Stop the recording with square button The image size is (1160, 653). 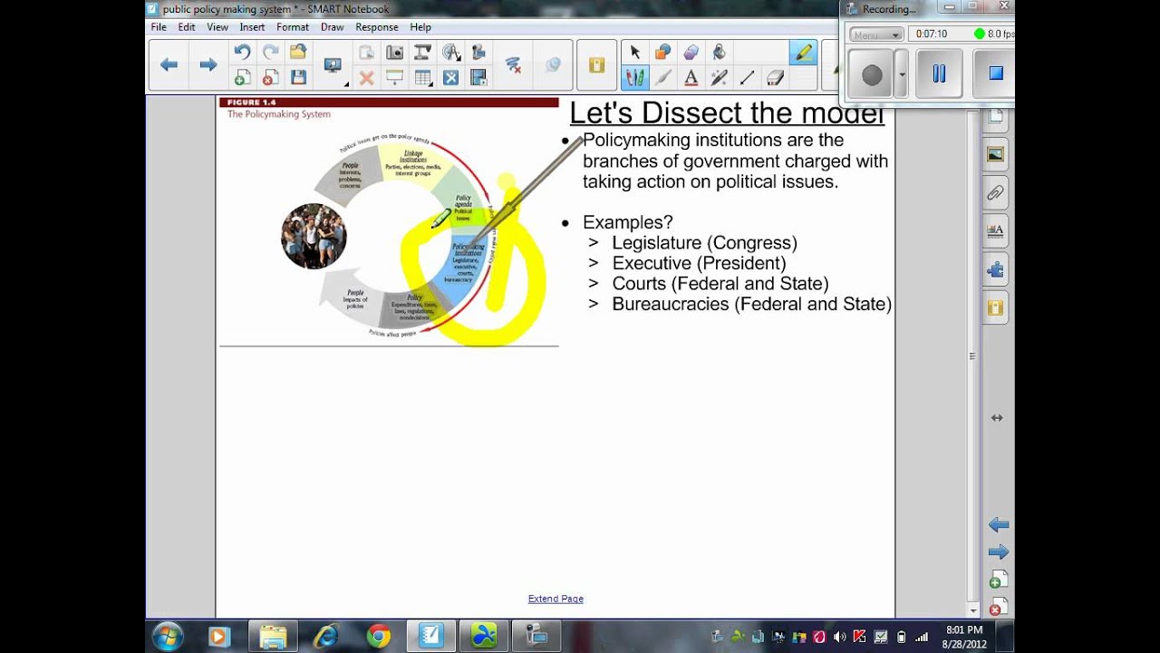click(x=995, y=73)
